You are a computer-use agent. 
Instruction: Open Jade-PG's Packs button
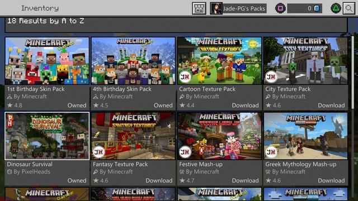238,8
